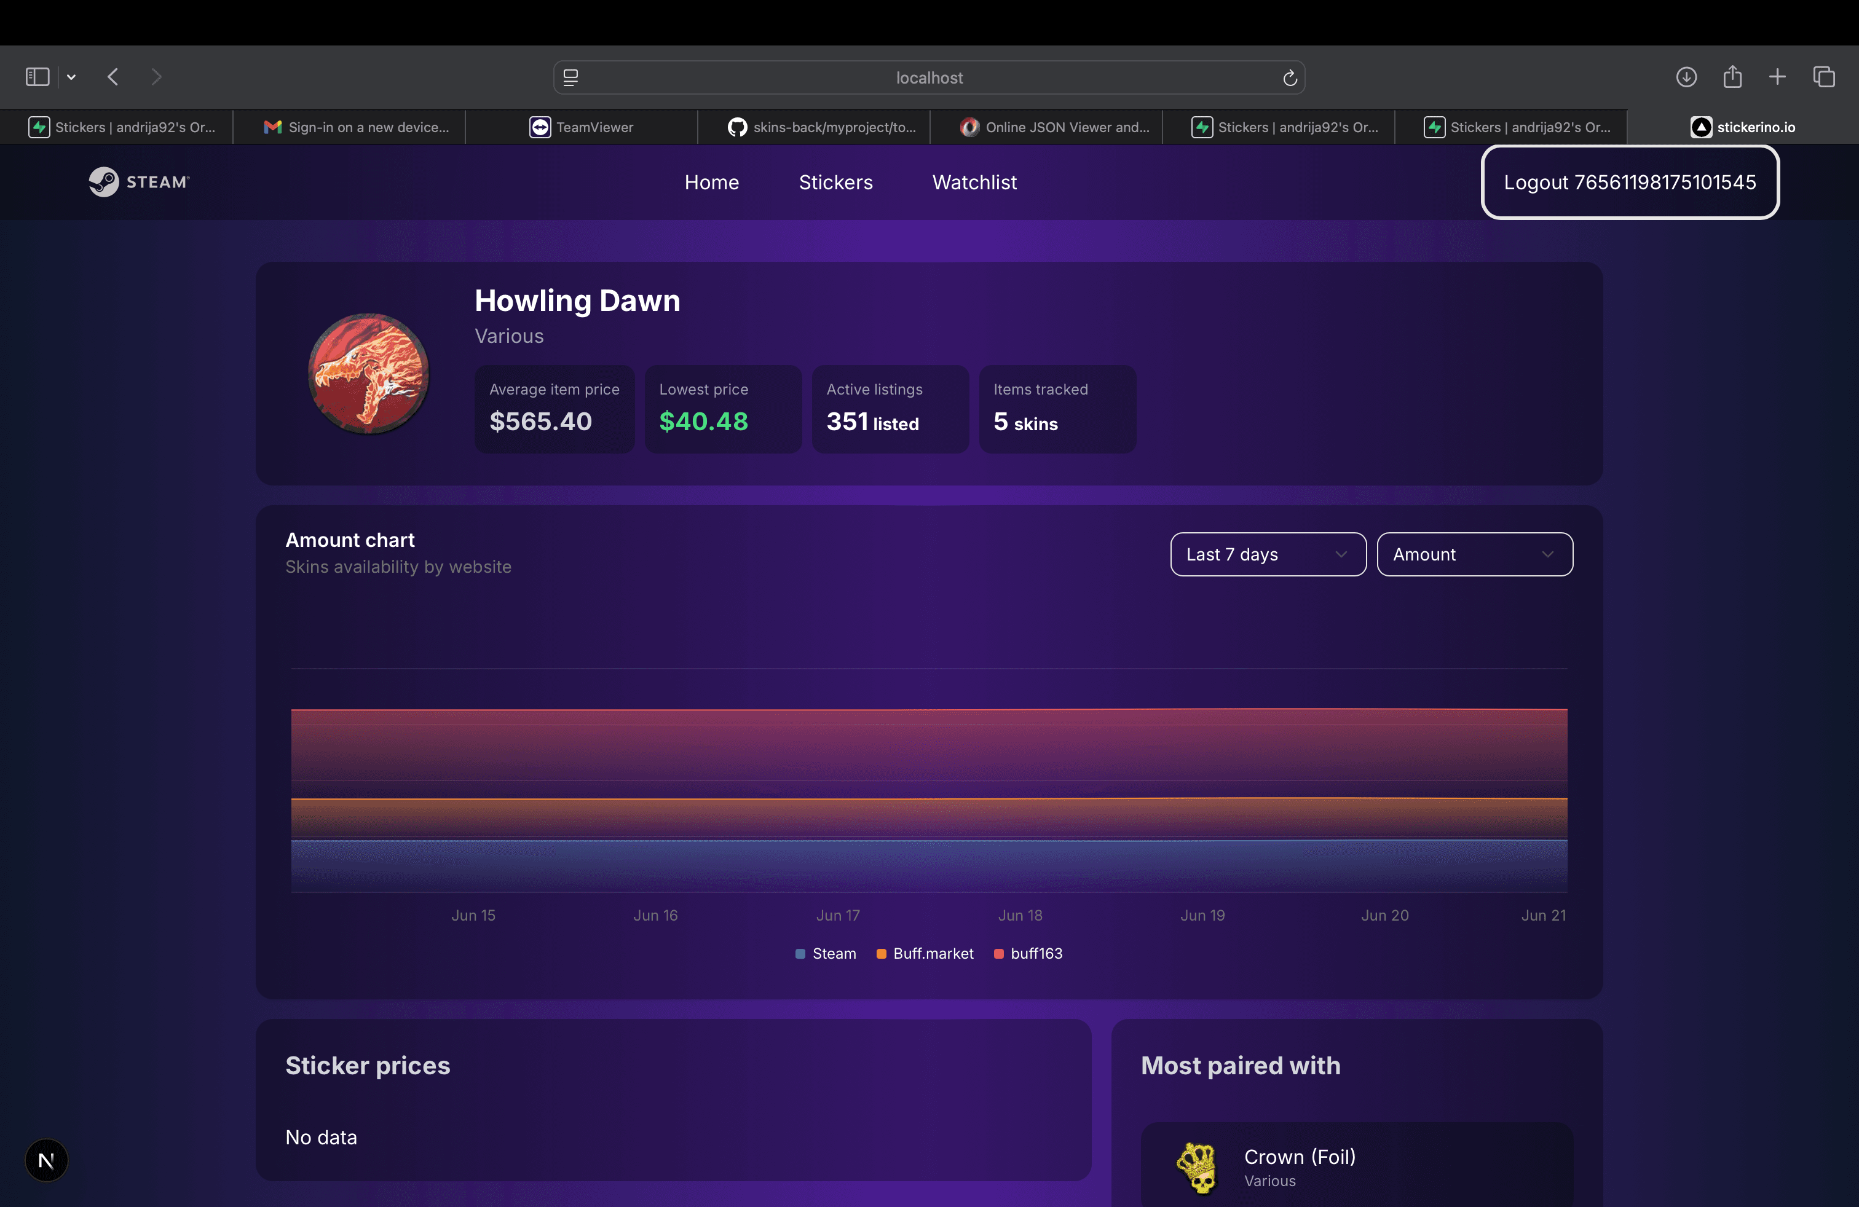Click the Amount chart heading

pos(350,540)
